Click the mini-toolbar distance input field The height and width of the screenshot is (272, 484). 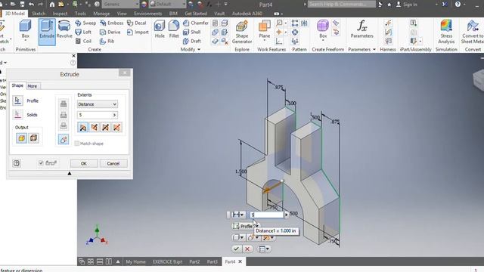click(266, 215)
